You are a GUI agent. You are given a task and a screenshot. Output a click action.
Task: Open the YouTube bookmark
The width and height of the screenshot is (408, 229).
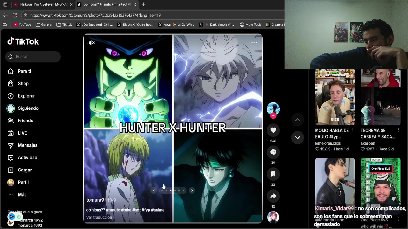tap(22, 24)
